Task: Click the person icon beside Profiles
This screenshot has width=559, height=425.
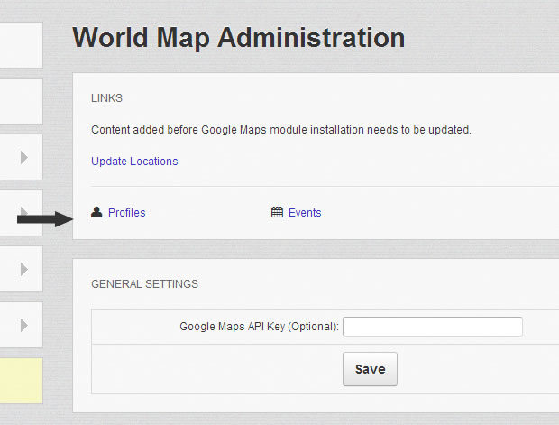Action: (x=96, y=213)
